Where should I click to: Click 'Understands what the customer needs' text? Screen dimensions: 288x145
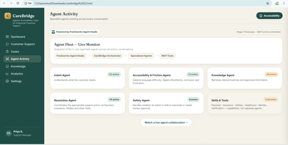click(x=75, y=80)
